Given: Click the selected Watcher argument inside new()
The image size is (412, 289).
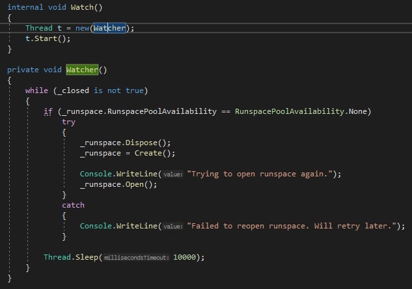Looking at the screenshot, I should click(x=109, y=28).
